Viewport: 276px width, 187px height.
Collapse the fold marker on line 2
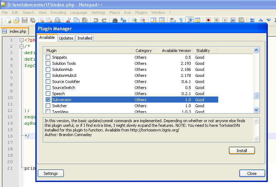coord(21,46)
